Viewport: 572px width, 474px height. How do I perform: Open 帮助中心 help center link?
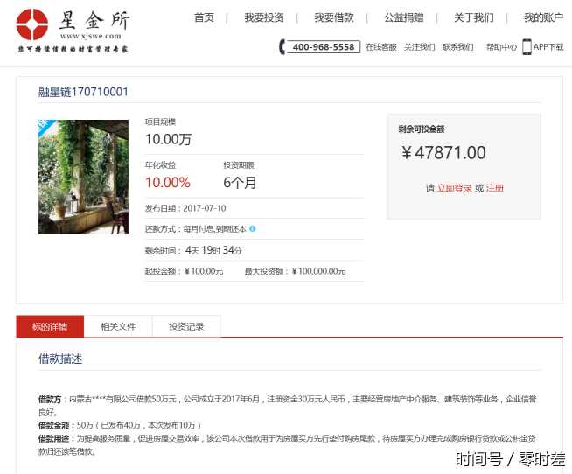pos(501,47)
